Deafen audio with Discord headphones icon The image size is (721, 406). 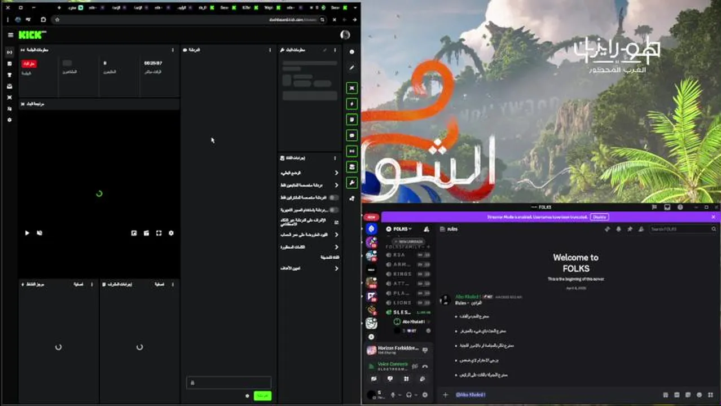click(x=409, y=395)
